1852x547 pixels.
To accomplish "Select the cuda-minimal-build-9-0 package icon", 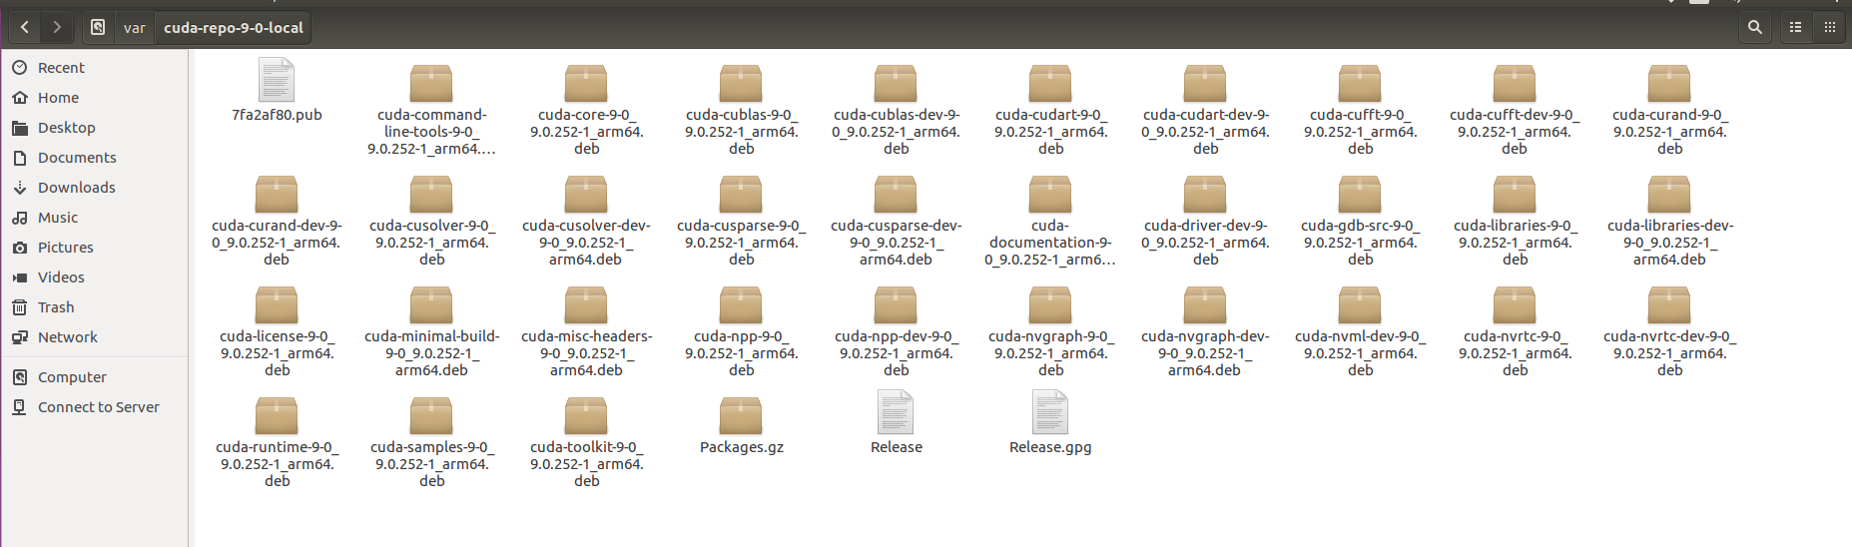I will tap(431, 304).
